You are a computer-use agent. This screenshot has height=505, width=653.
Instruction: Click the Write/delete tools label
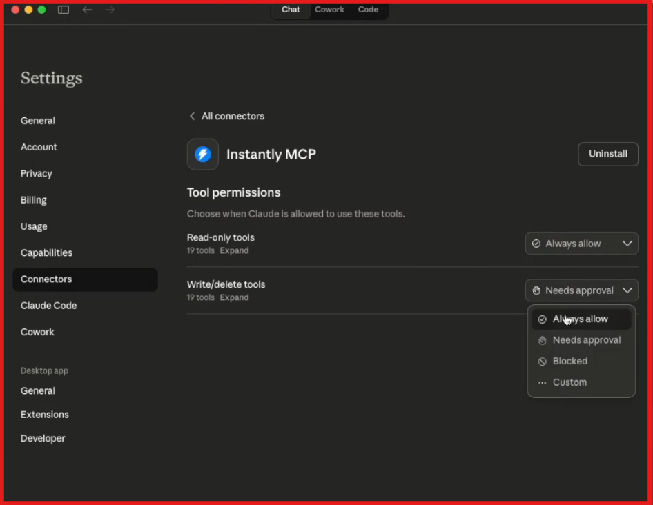226,284
